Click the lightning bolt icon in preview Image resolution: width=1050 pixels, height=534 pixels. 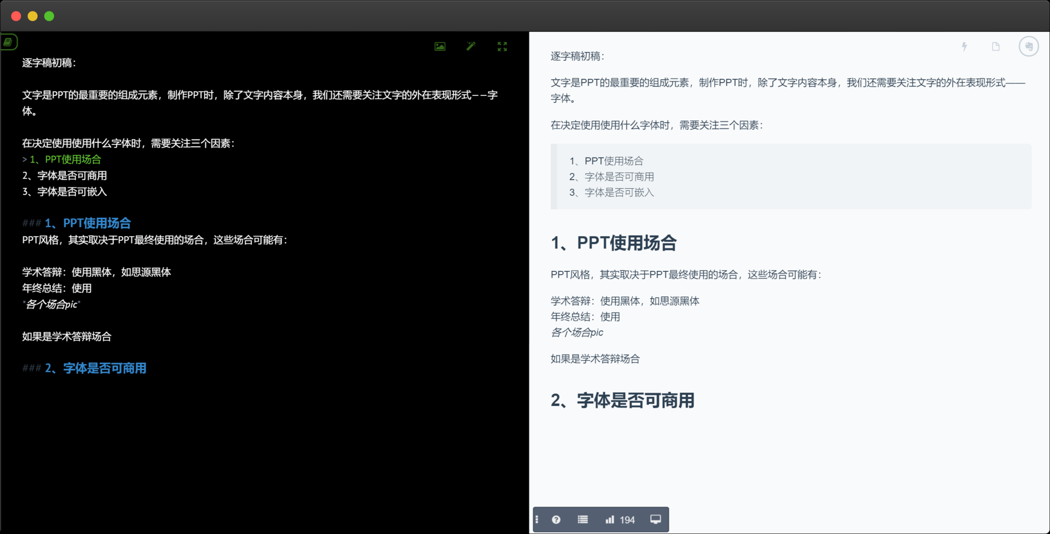click(x=965, y=47)
